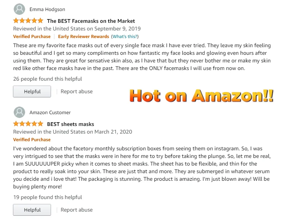Click Verified Purchase under Emma Hodgson's review
The width and height of the screenshot is (300, 223).
point(32,37)
